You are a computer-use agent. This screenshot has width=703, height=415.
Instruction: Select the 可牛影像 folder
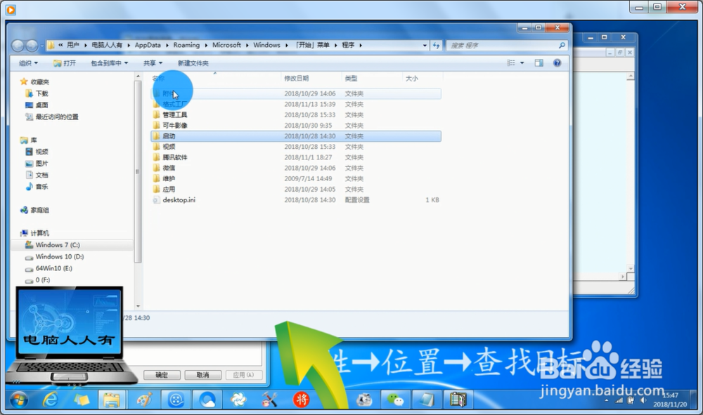296,126
